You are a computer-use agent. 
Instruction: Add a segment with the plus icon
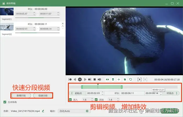pyautogui.click(x=119, y=79)
